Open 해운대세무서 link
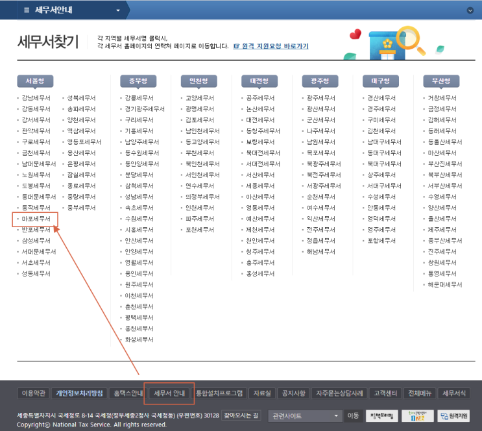The width and height of the screenshot is (482, 431). click(445, 285)
